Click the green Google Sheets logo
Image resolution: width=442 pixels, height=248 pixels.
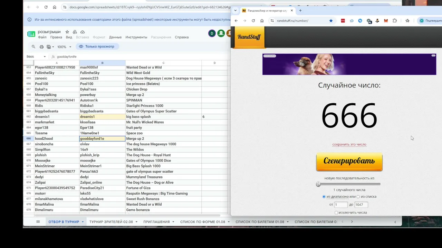click(x=31, y=34)
